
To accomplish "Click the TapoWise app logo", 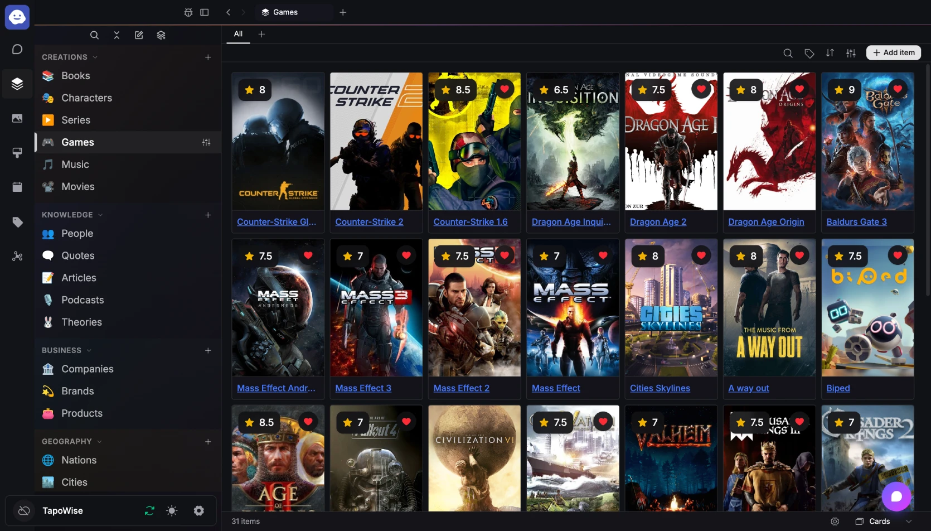I will [17, 17].
